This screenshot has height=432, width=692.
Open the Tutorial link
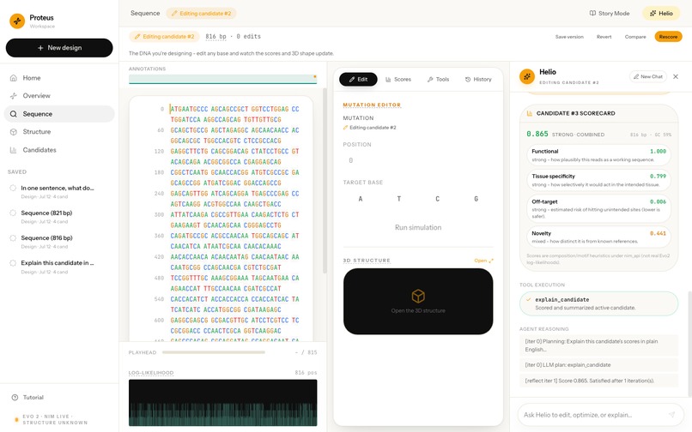click(x=33, y=397)
